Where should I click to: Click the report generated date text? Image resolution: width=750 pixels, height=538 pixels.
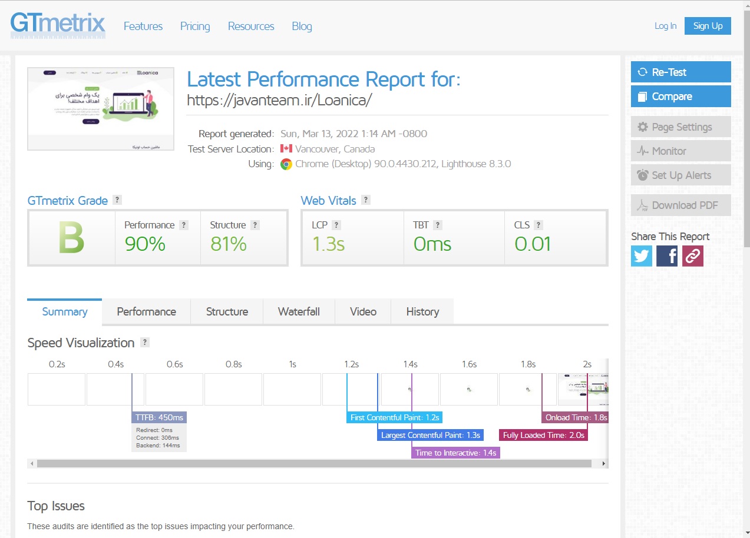(x=354, y=134)
